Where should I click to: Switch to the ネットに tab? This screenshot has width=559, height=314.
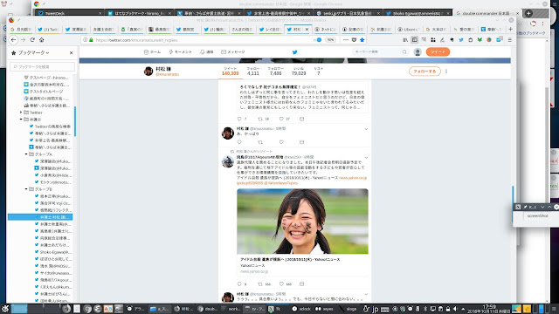tap(325, 29)
